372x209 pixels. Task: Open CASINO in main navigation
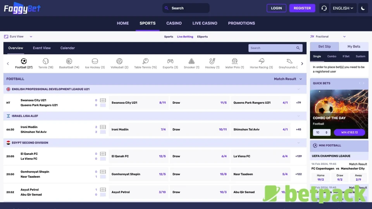click(174, 23)
